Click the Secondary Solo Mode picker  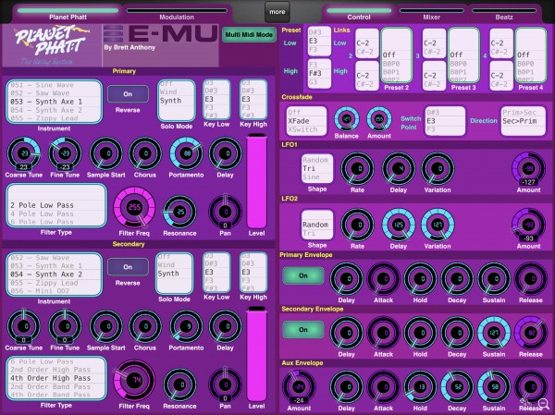(x=174, y=274)
